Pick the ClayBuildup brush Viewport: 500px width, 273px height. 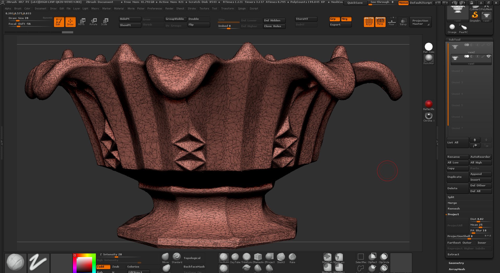[x=223, y=257]
